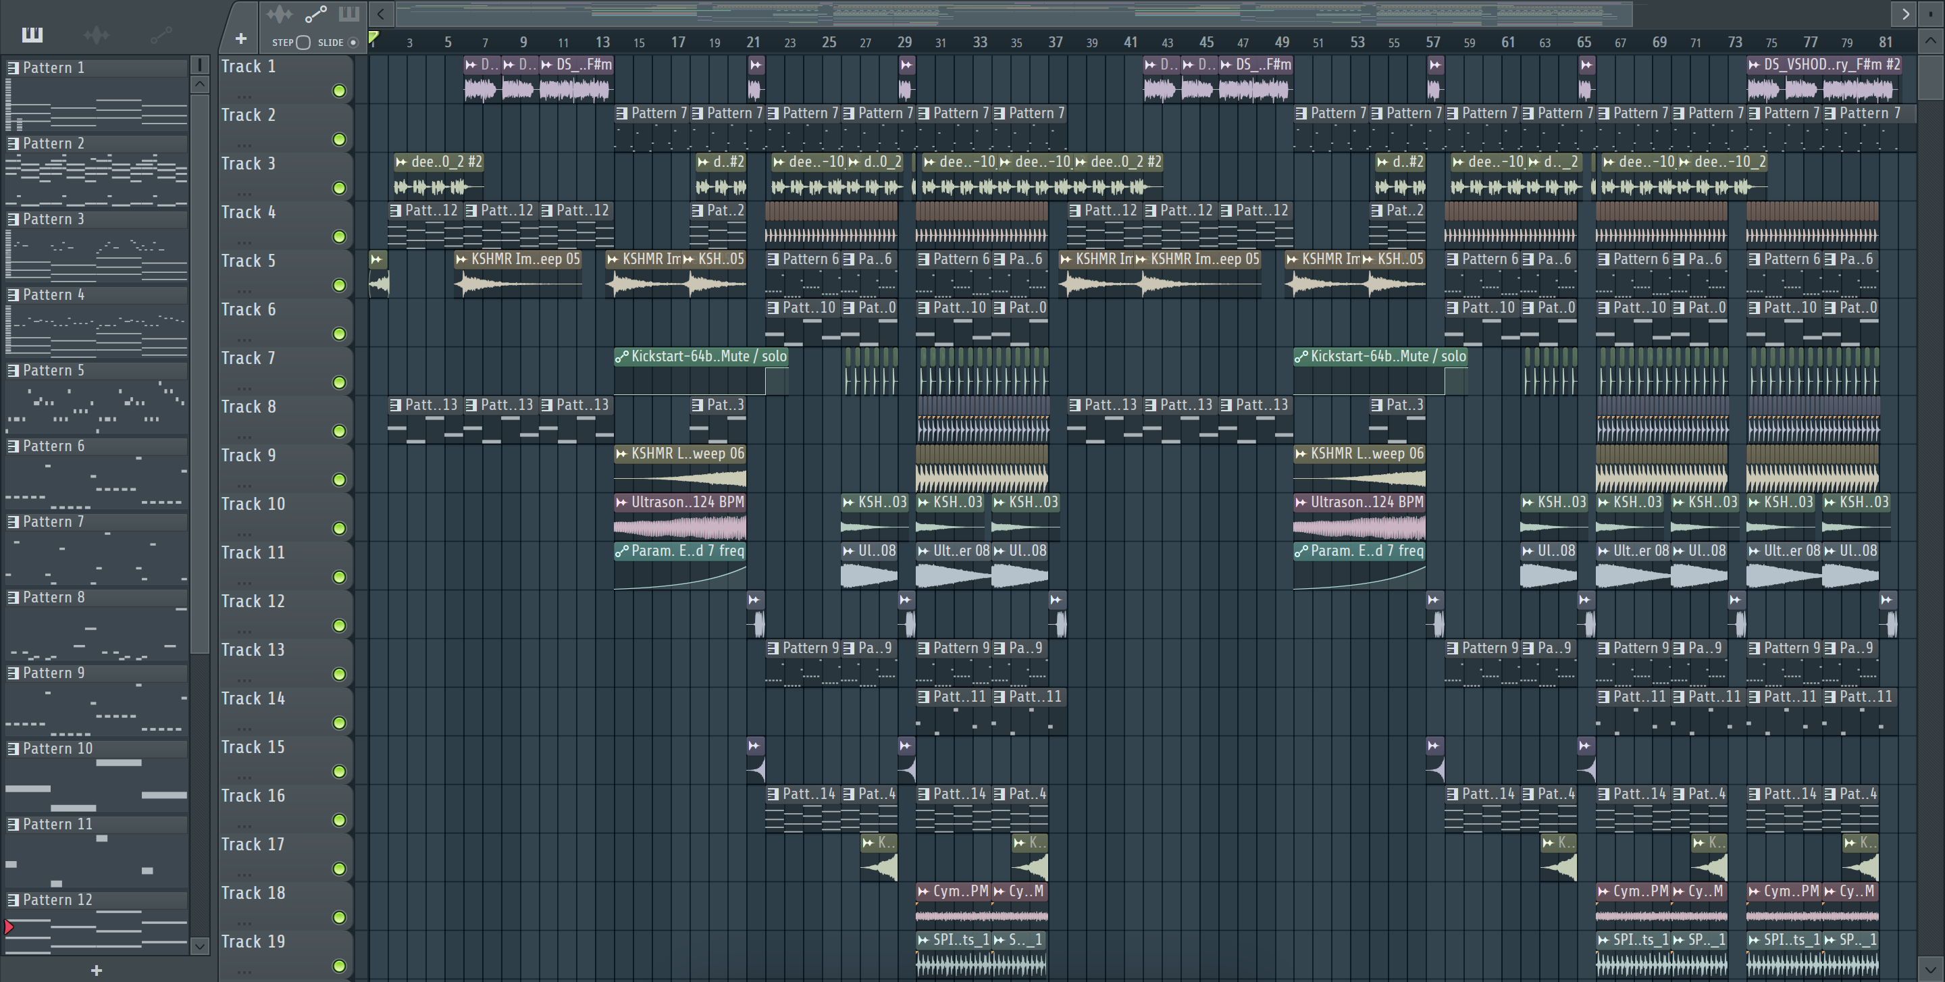The image size is (1945, 982).
Task: Select the picker panel's audio clips icon
Action: point(96,34)
